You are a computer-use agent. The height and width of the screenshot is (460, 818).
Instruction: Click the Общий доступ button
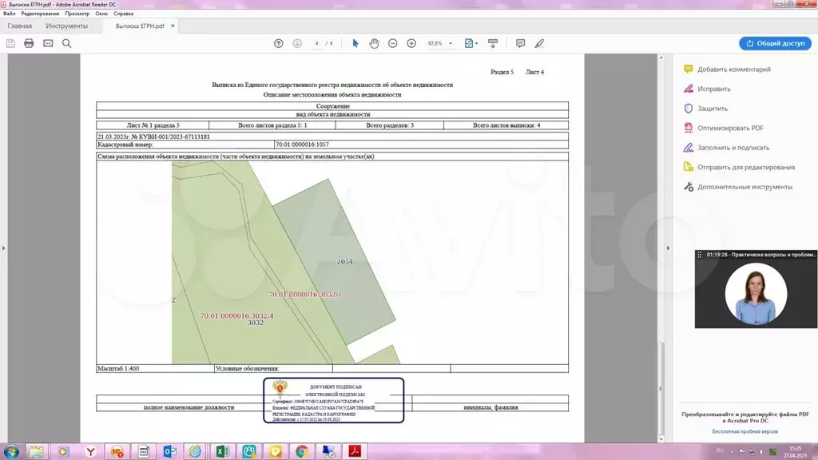[x=775, y=43]
